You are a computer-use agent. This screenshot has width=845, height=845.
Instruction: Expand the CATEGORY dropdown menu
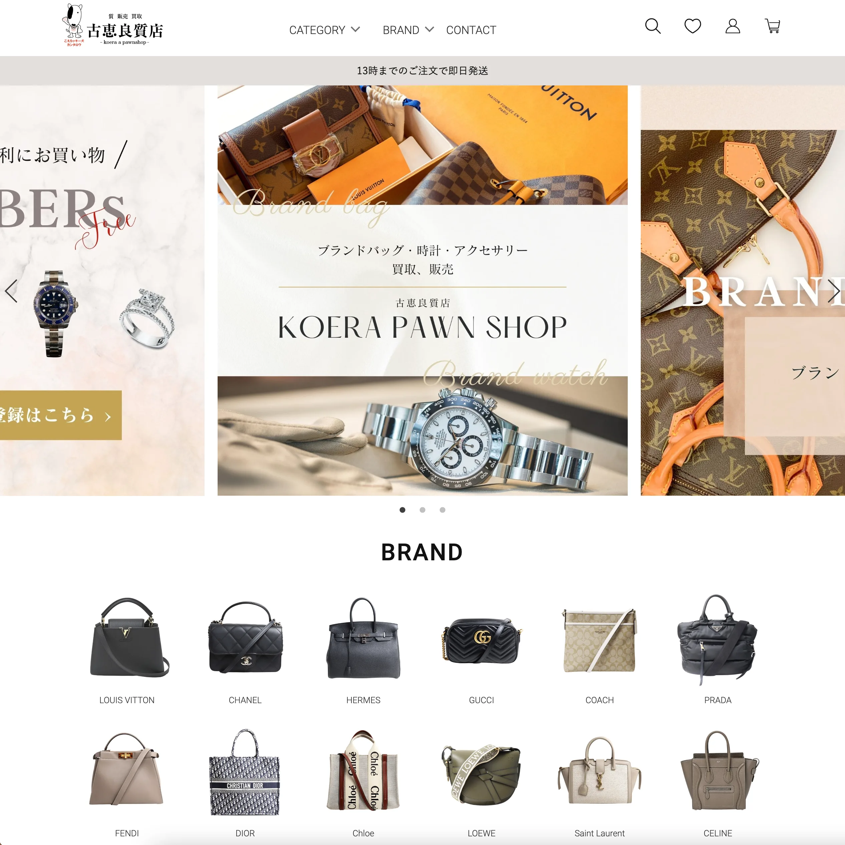coord(324,30)
